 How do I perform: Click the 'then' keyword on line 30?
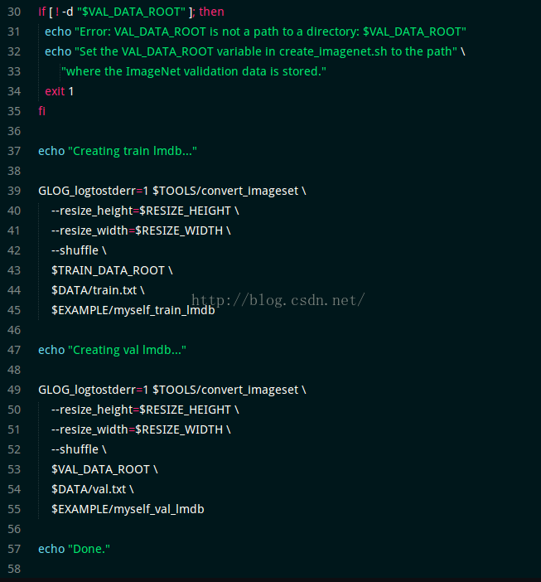[x=211, y=12]
